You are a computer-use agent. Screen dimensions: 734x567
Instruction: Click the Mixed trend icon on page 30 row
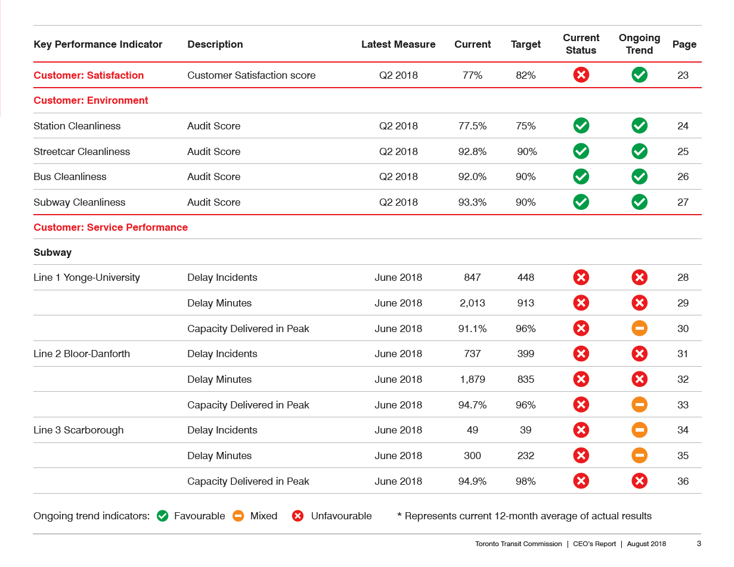tap(639, 329)
